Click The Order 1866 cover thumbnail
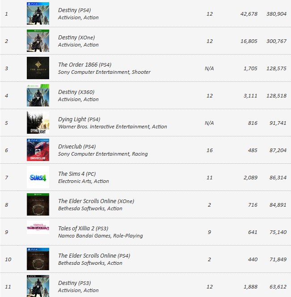291x297 pixels. pyautogui.click(x=38, y=68)
